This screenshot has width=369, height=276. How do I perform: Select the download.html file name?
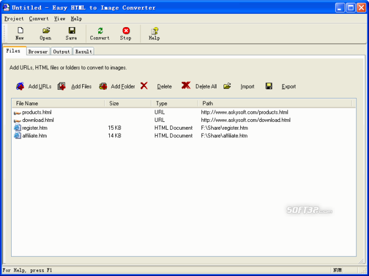[38, 120]
